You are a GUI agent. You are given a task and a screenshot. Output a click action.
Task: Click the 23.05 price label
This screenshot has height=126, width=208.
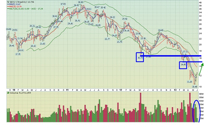click(138, 34)
